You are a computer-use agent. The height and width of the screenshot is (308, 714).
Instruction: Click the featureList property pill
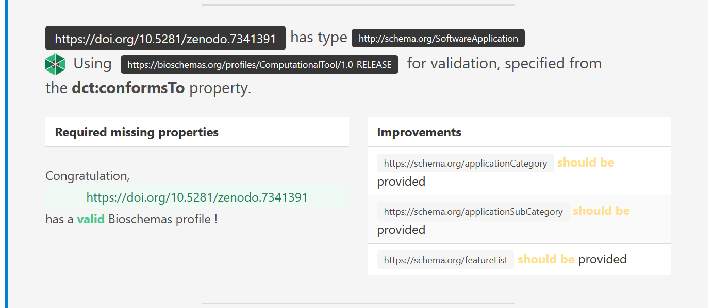pos(445,260)
